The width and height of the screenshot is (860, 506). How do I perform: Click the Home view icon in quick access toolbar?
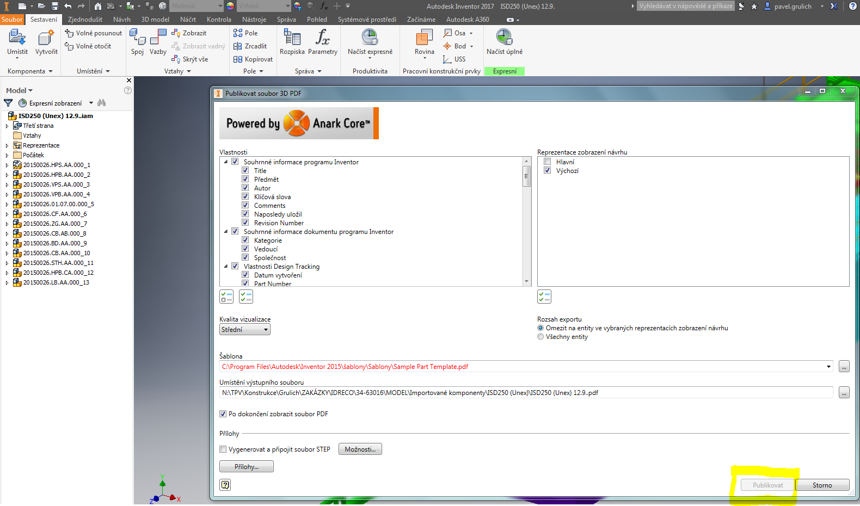point(98,6)
